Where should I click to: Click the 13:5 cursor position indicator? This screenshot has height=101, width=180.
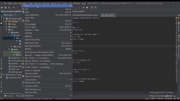click(147, 98)
